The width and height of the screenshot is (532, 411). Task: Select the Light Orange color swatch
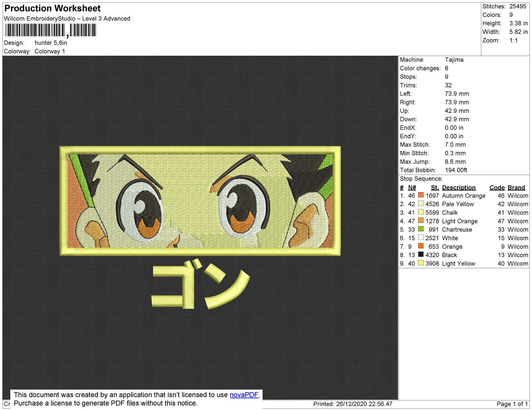[x=421, y=220]
